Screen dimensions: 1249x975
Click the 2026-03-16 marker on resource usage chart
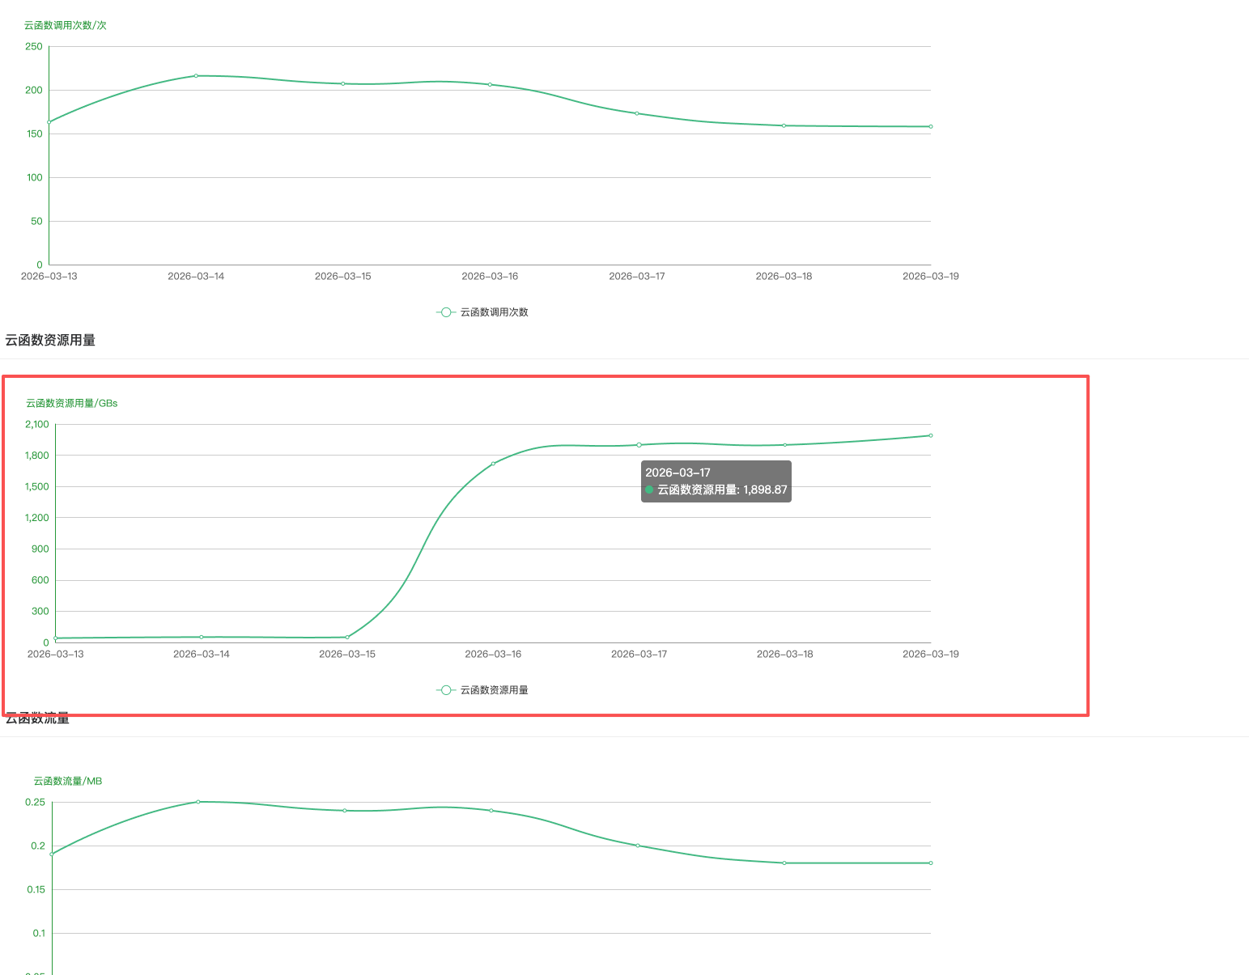[493, 464]
